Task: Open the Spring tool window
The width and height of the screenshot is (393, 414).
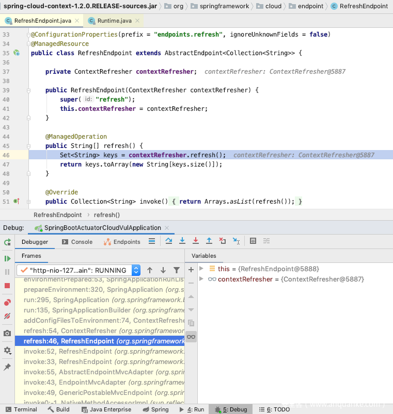Action: point(155,409)
